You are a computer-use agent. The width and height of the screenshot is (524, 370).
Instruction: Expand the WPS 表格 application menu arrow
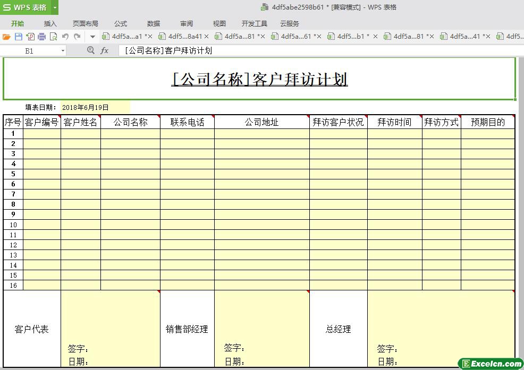55,7
